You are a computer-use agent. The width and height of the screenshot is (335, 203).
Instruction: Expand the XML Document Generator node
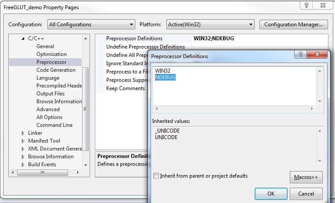23,149
